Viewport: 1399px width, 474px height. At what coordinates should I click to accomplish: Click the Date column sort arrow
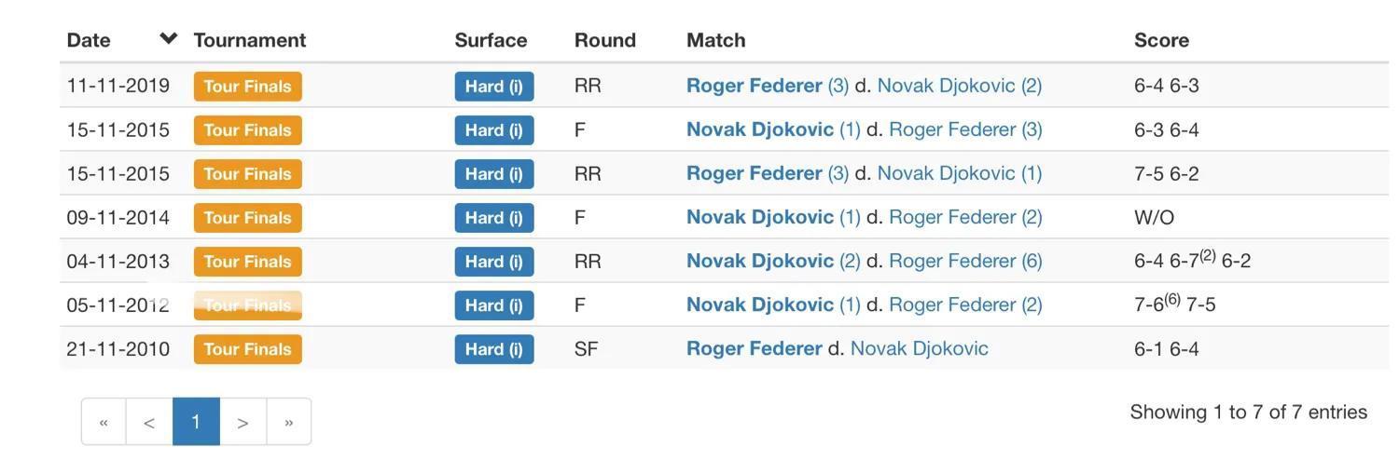point(168,39)
